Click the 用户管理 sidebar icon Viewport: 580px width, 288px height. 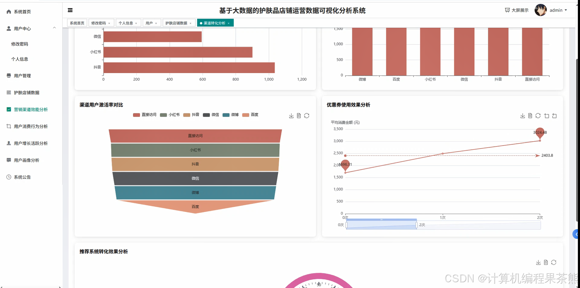(x=9, y=75)
